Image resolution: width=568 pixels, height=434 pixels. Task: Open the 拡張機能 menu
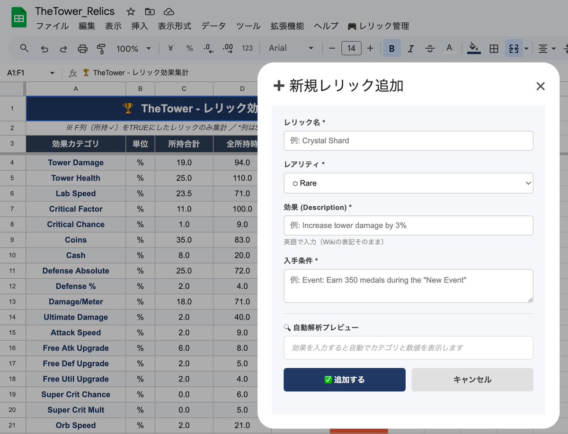click(x=287, y=26)
